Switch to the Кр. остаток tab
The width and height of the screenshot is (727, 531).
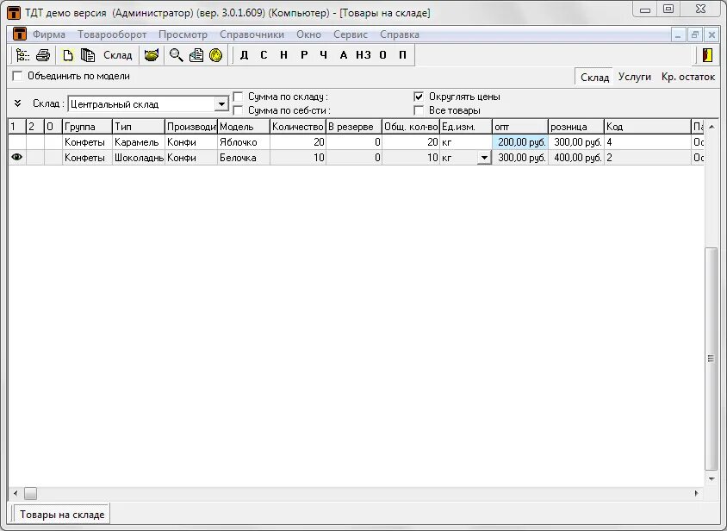[688, 77]
